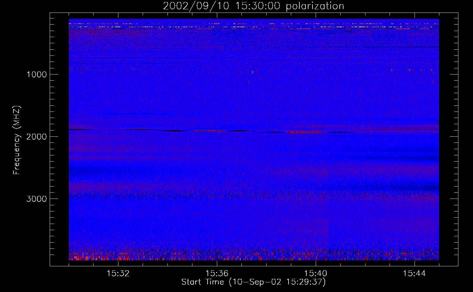Viewport: 473px width, 292px height.
Task: Click the "Frequency (MHZ)" axis label
Action: tap(17, 140)
